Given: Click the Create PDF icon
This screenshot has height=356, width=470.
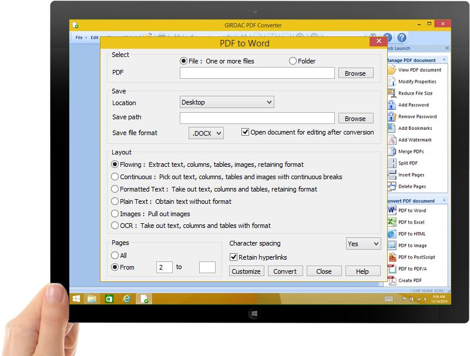Looking at the screenshot, I should click(392, 280).
